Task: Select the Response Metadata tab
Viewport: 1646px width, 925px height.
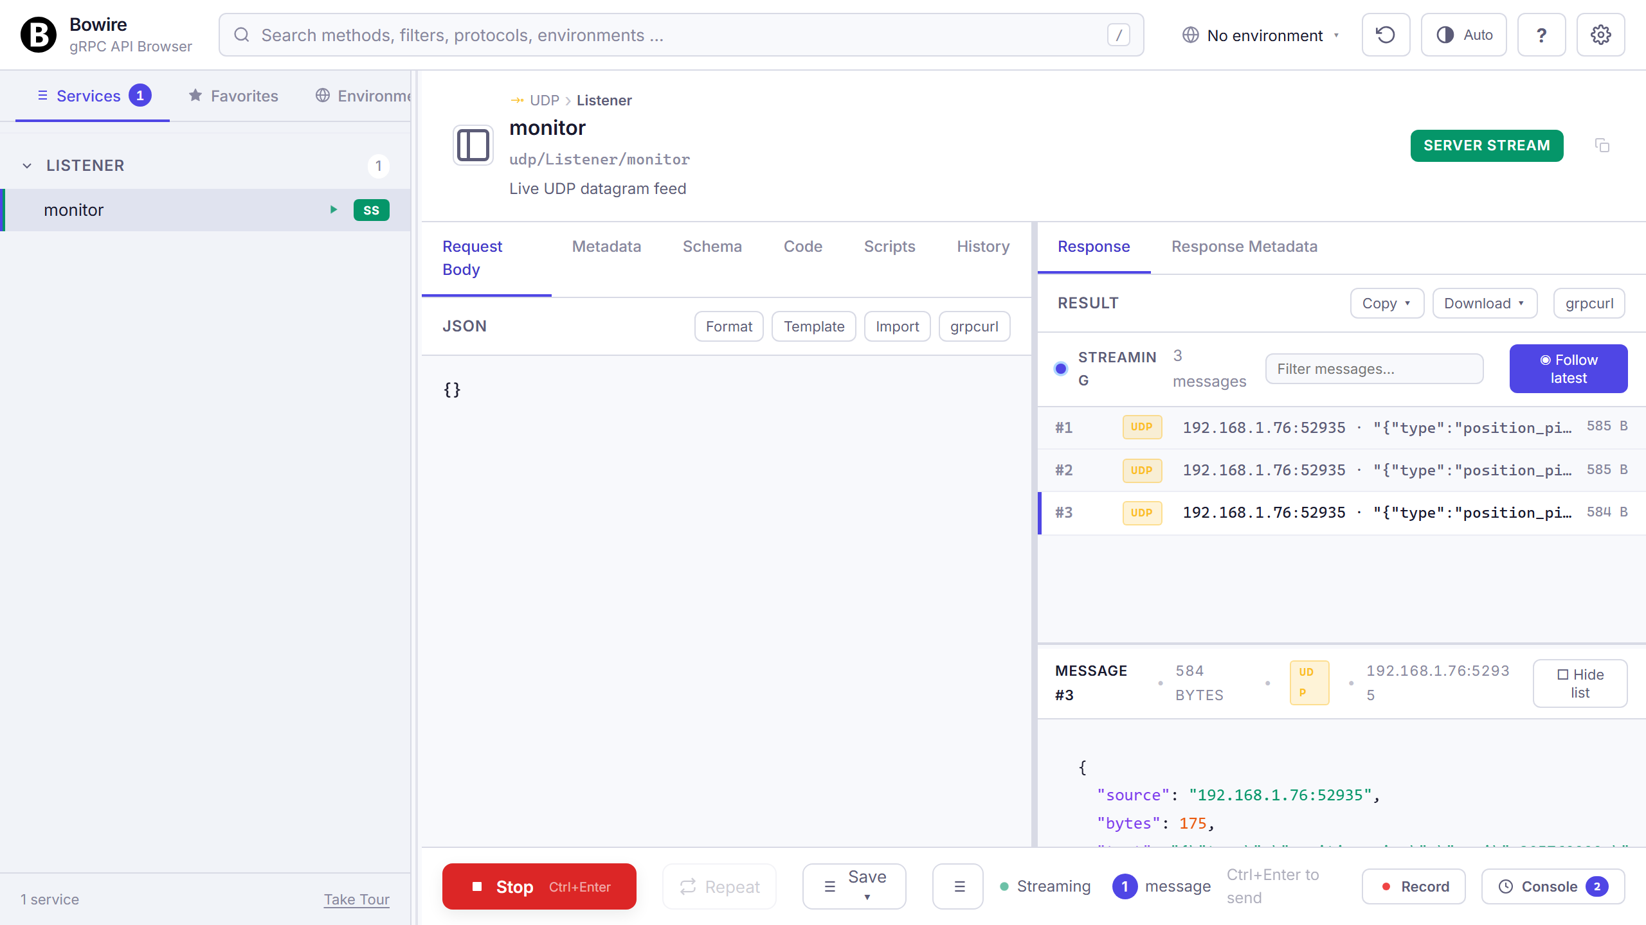Action: pyautogui.click(x=1244, y=247)
